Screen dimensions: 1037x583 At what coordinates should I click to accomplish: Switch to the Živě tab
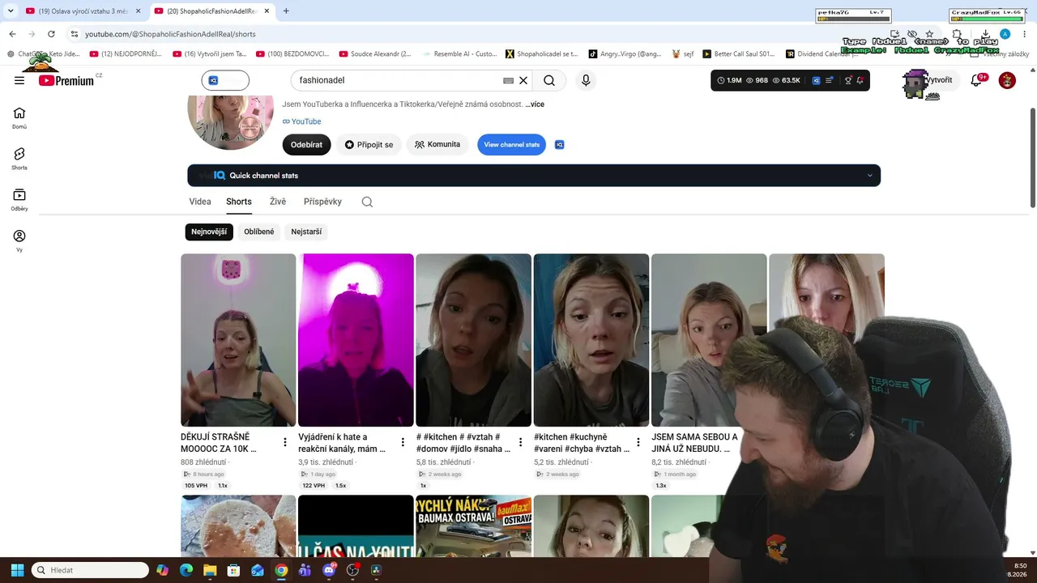pyautogui.click(x=278, y=202)
